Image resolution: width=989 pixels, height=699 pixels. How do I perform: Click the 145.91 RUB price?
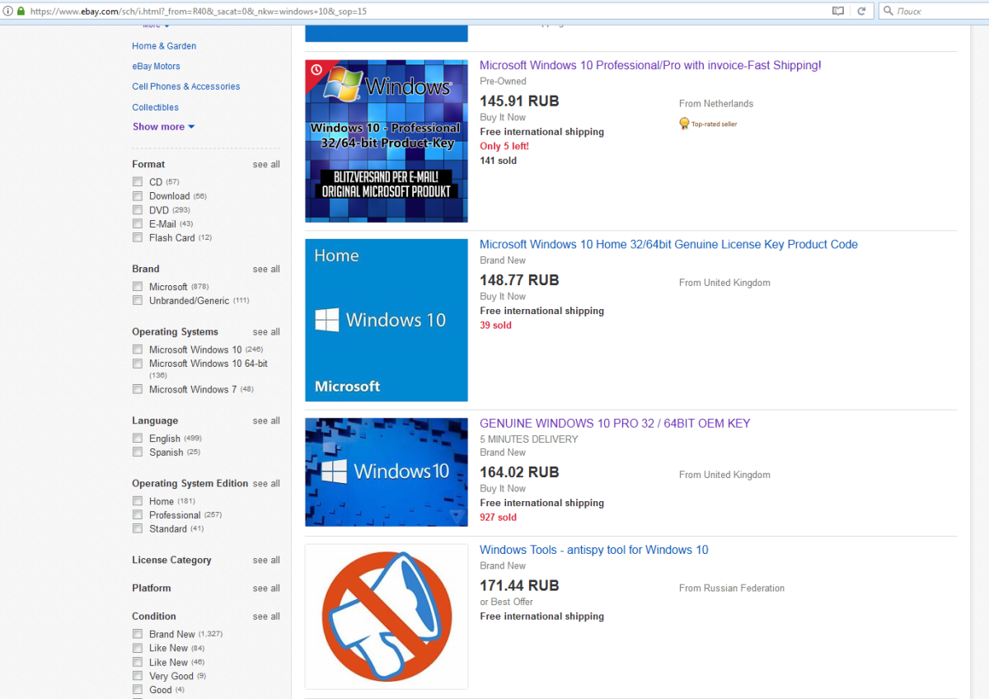[x=519, y=101]
